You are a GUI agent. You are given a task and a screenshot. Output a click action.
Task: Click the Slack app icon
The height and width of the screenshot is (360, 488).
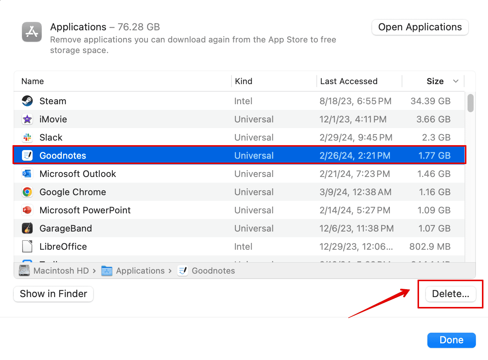pyautogui.click(x=27, y=138)
